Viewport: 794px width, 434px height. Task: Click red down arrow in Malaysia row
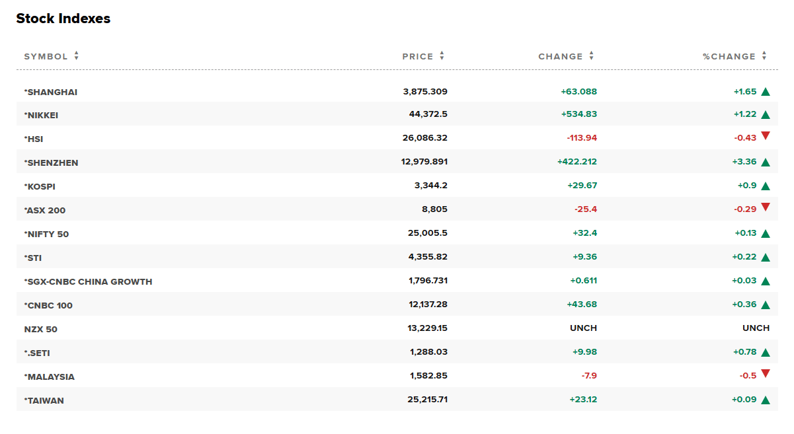766,374
